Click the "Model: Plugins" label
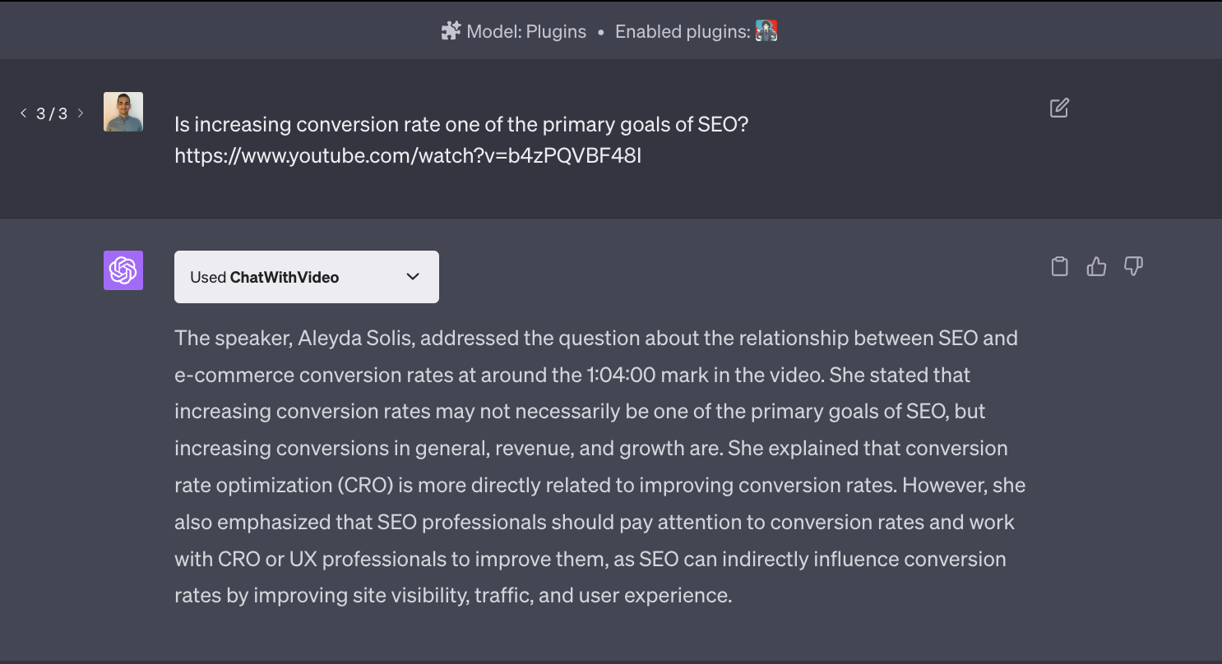This screenshot has height=664, width=1222. click(526, 32)
